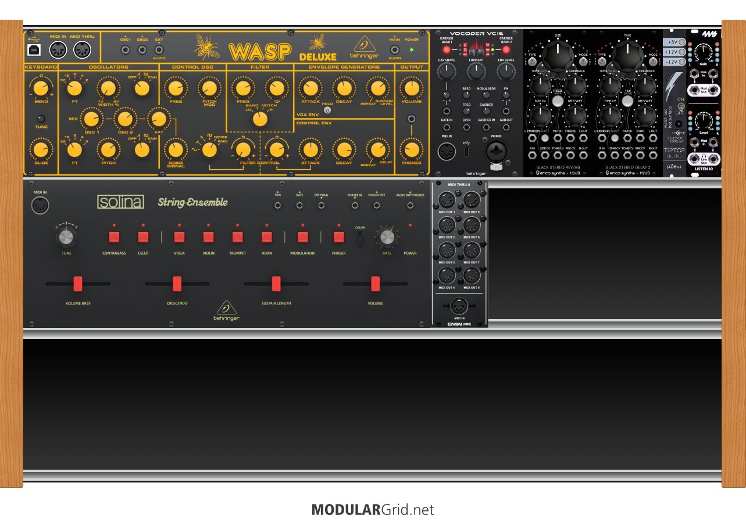Click the WASP output VOLUME knob

tap(412, 88)
